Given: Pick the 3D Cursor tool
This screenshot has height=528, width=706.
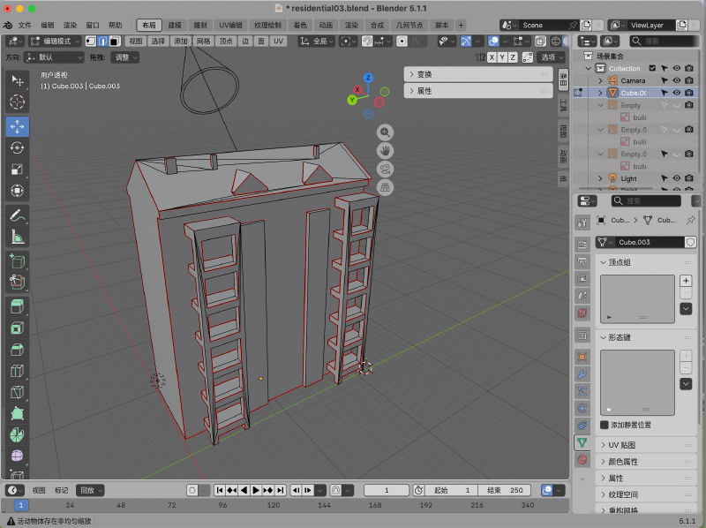Looking at the screenshot, I should [x=17, y=102].
